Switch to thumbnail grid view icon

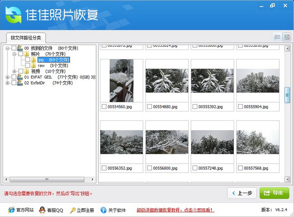[x=287, y=37]
